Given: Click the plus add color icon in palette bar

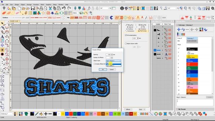Looking at the screenshot, I should (x=46, y=114).
